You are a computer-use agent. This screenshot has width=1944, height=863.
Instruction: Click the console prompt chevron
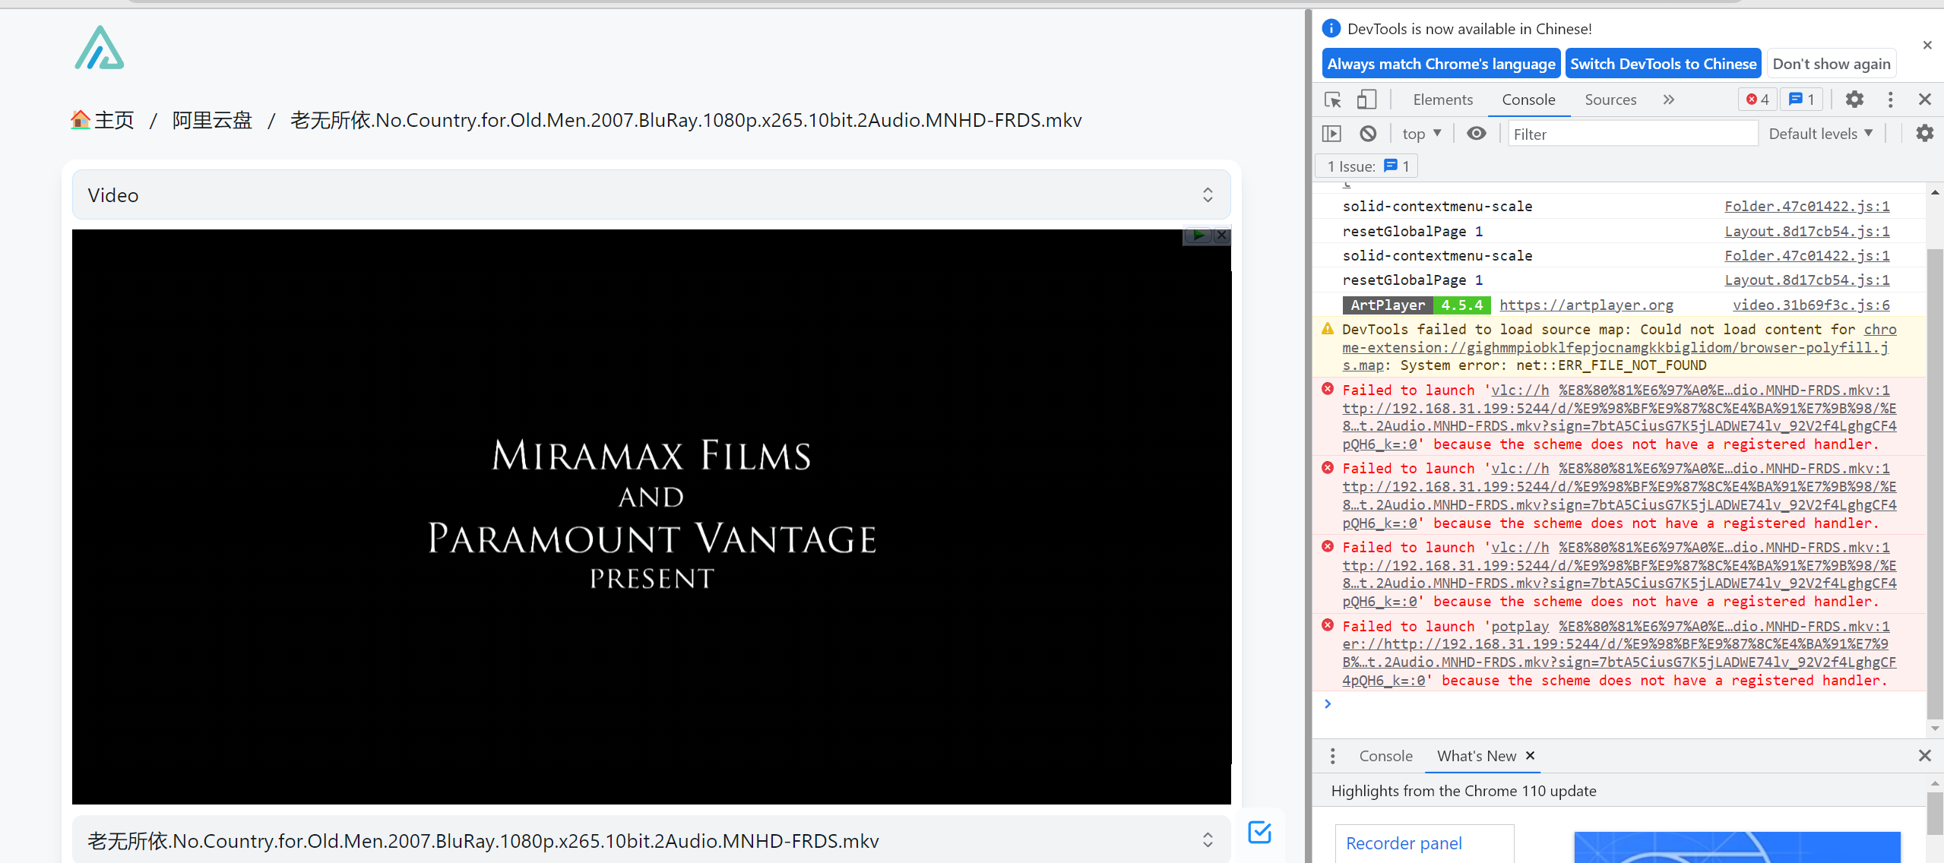1328,703
